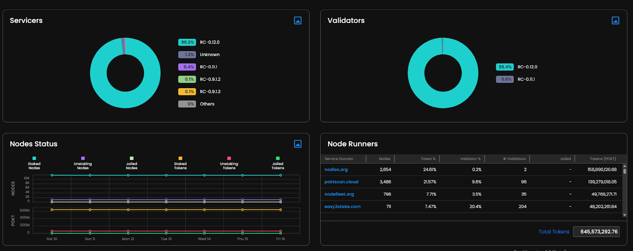Toggle the Jailed Tokens legend marker

(278, 158)
